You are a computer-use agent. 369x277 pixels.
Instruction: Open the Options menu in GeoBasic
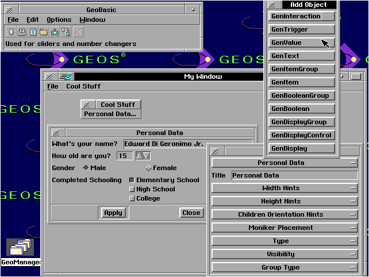coord(59,20)
